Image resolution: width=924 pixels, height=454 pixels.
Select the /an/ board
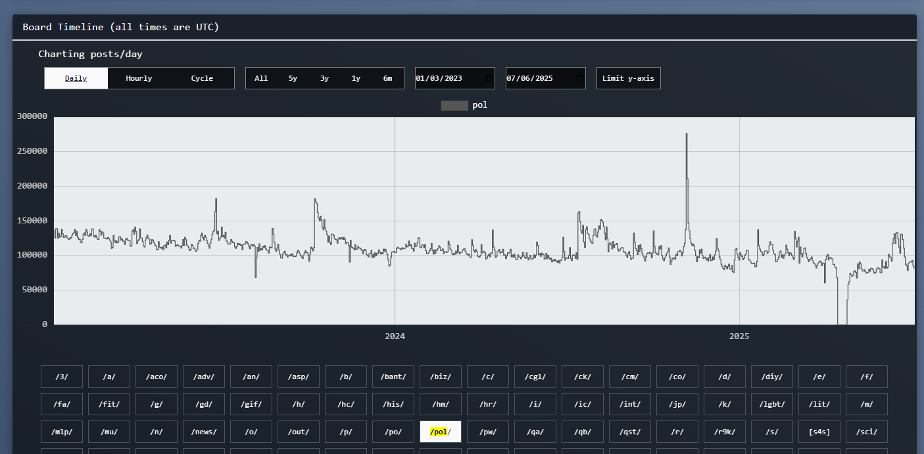pyautogui.click(x=251, y=376)
